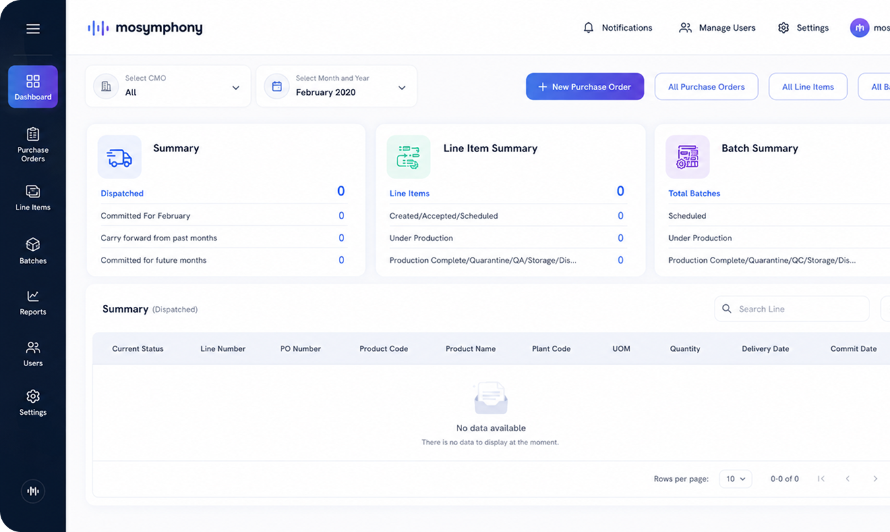Image resolution: width=890 pixels, height=532 pixels.
Task: Click the top bar Settings gear icon
Action: [x=783, y=28]
